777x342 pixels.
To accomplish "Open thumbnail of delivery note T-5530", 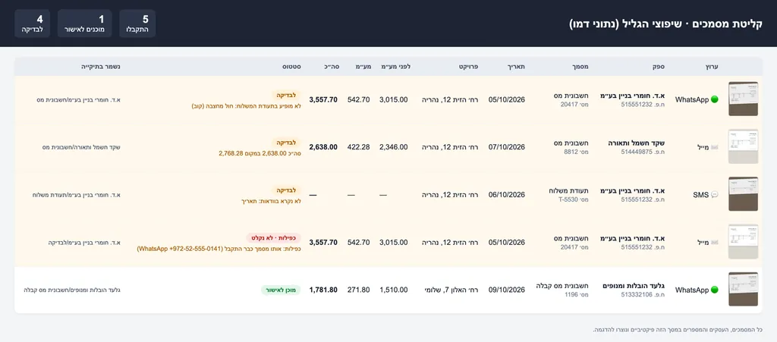I will 743,194.
